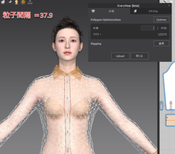Image resolution: width=175 pixels, height=154 pixels.
Task: Open the garment display options icon
Action: [x=3, y=2]
